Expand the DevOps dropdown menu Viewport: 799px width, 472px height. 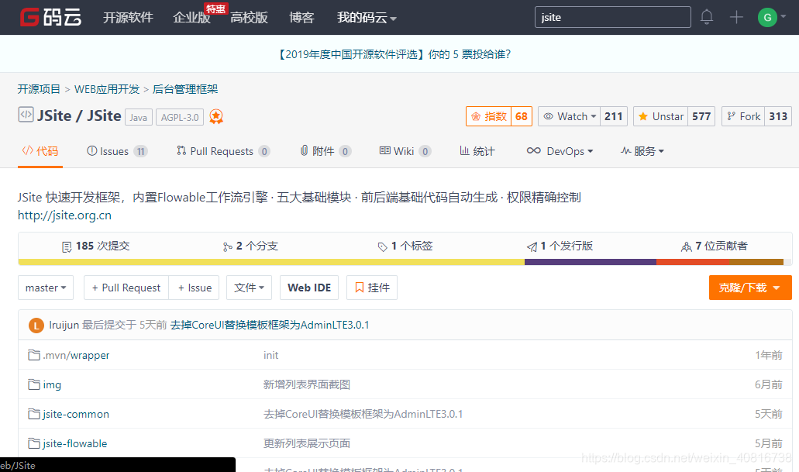(x=560, y=151)
